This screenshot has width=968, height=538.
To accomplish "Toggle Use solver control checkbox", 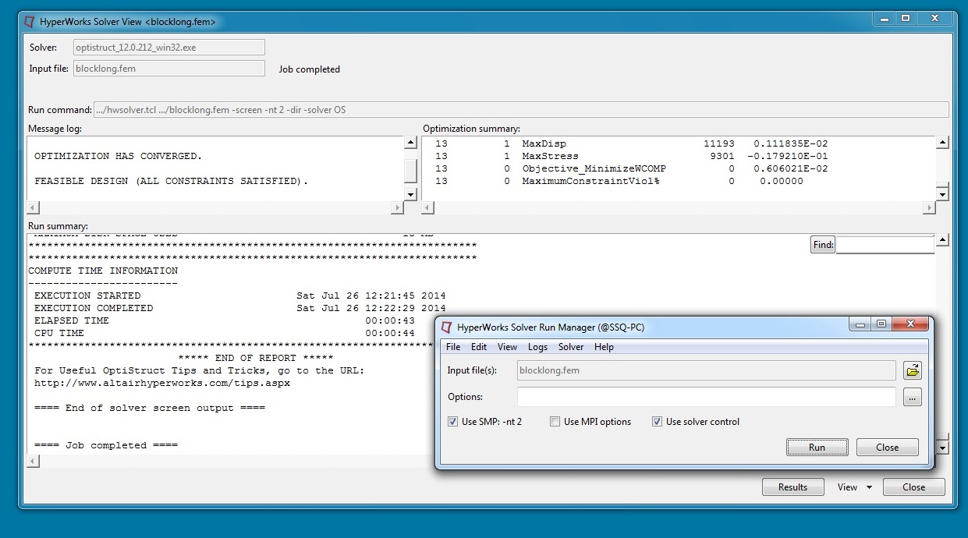I will [x=658, y=422].
